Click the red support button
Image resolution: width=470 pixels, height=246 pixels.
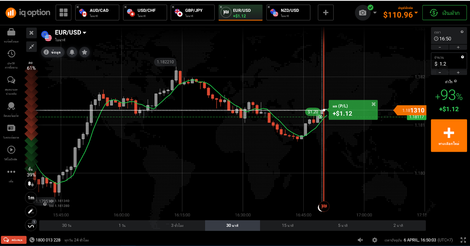[x=14, y=240]
